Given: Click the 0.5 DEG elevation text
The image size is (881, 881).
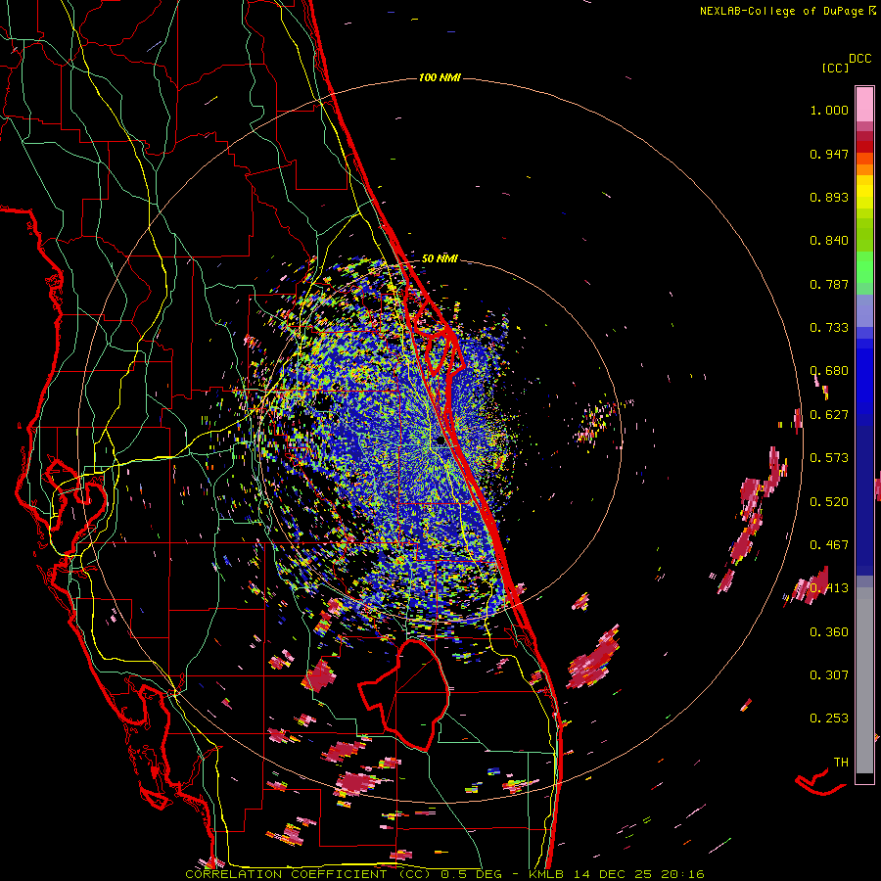Looking at the screenshot, I should [472, 874].
